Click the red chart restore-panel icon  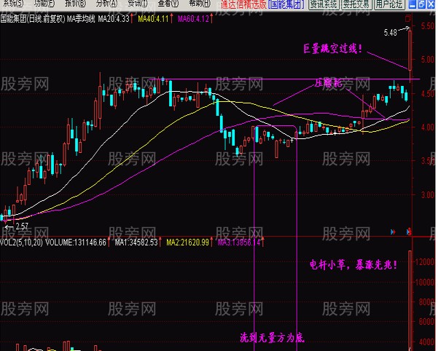pyautogui.click(x=408, y=18)
